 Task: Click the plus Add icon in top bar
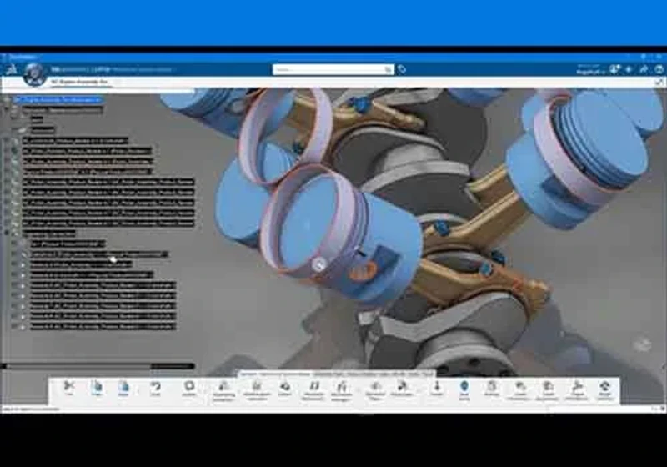(629, 69)
